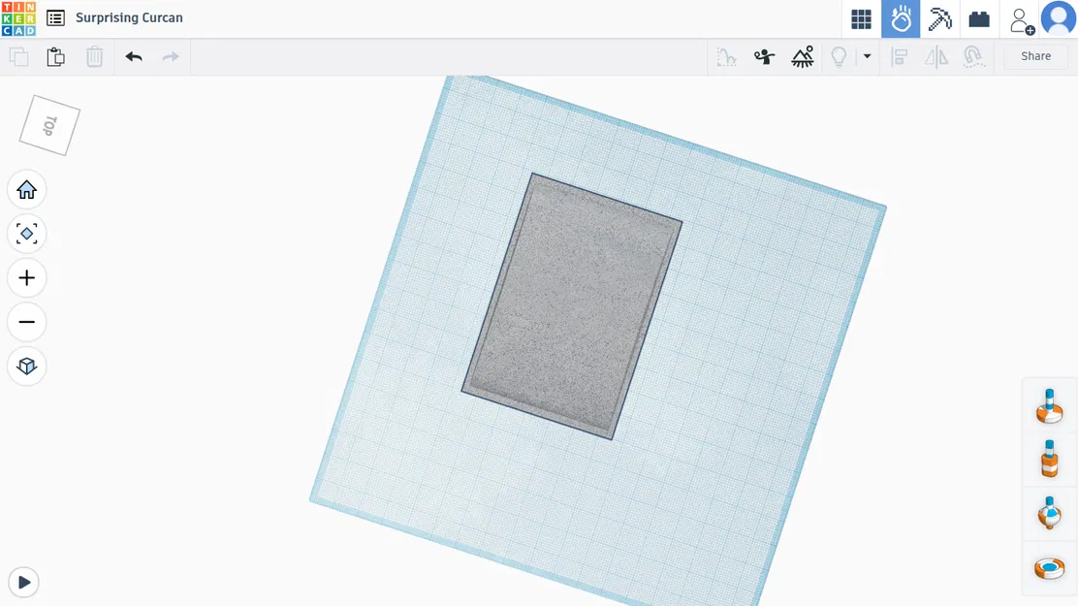Open the Blocks pickaxe mode
This screenshot has width=1078, height=606.
pos(939,19)
